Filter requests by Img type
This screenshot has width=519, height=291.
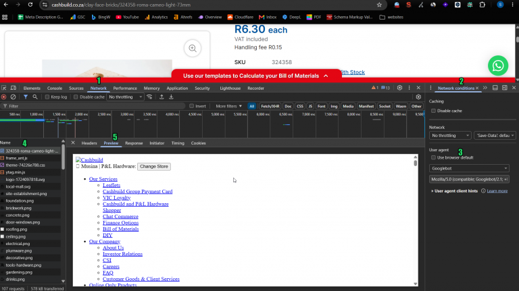(x=334, y=106)
